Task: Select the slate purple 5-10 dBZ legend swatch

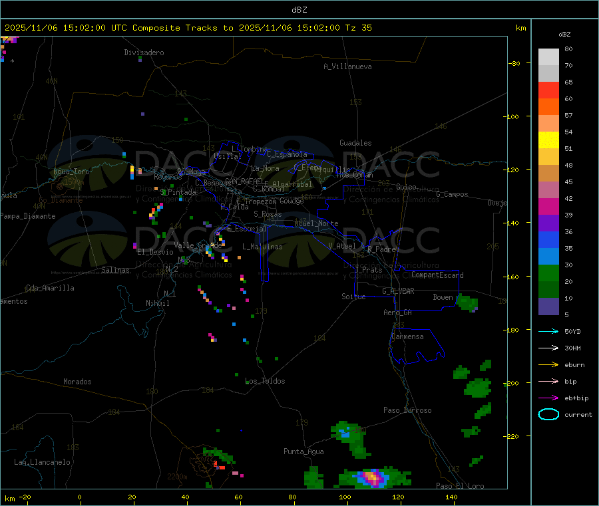Action: [548, 307]
